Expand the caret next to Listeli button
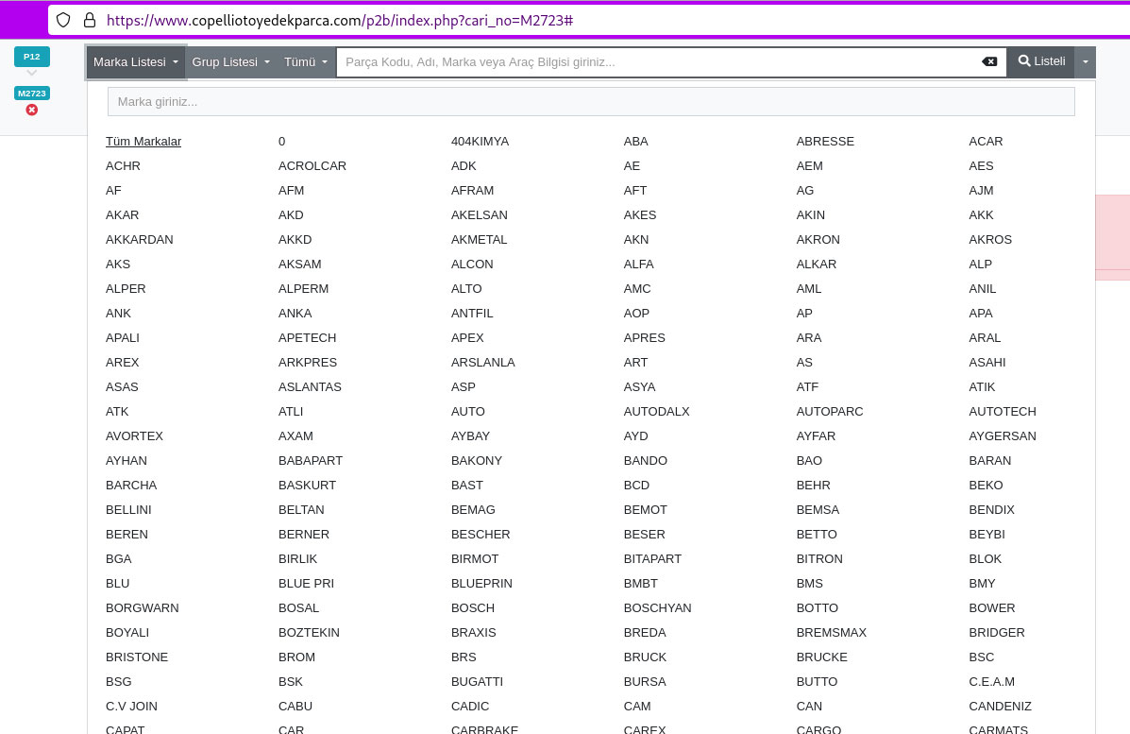The image size is (1130, 734). 1086,61
